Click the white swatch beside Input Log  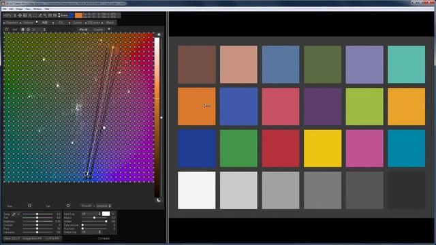[106, 214]
